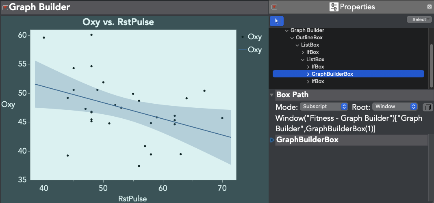Click the Oxy points legend marker
This screenshot has width=434, height=203.
pos(243,37)
